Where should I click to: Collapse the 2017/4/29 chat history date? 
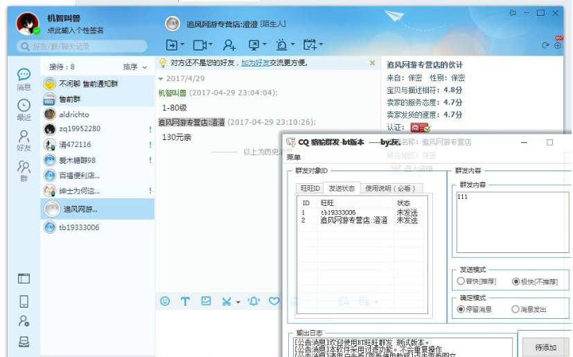click(161, 79)
